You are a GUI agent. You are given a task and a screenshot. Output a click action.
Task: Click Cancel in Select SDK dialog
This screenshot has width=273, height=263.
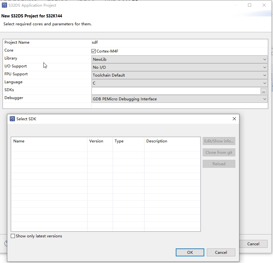coord(221,252)
